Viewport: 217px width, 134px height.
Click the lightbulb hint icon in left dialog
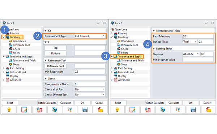9,110
